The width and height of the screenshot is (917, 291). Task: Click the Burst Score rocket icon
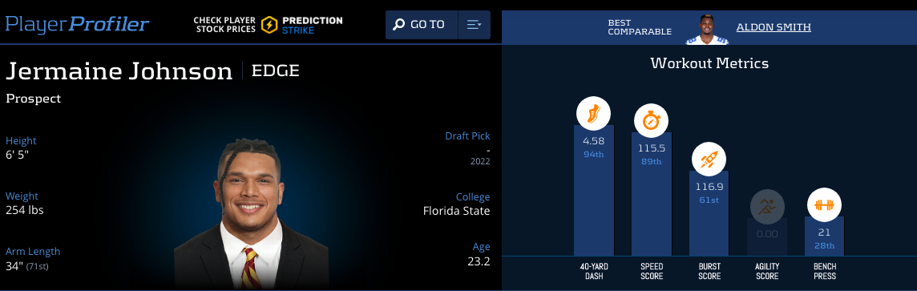(x=709, y=159)
